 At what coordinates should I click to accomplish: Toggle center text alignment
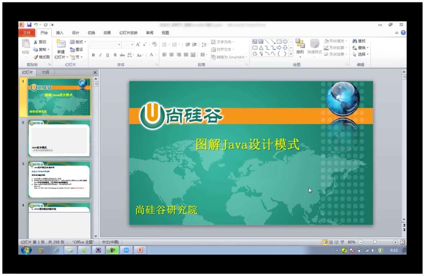coord(171,55)
